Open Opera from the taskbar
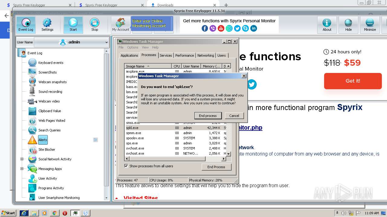 [x=65, y=213]
